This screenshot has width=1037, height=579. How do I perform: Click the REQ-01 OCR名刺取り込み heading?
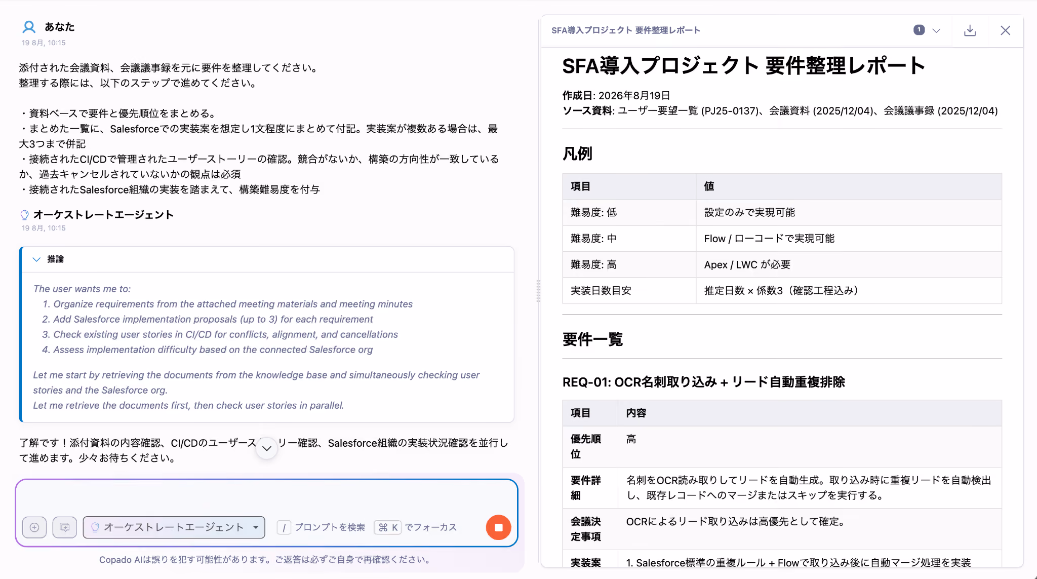pyautogui.click(x=704, y=382)
